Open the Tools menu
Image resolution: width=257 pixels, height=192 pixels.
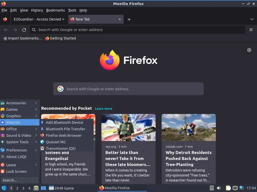tap(72, 10)
